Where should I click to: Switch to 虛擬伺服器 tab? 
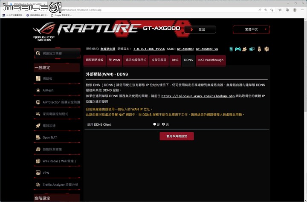(x=159, y=60)
